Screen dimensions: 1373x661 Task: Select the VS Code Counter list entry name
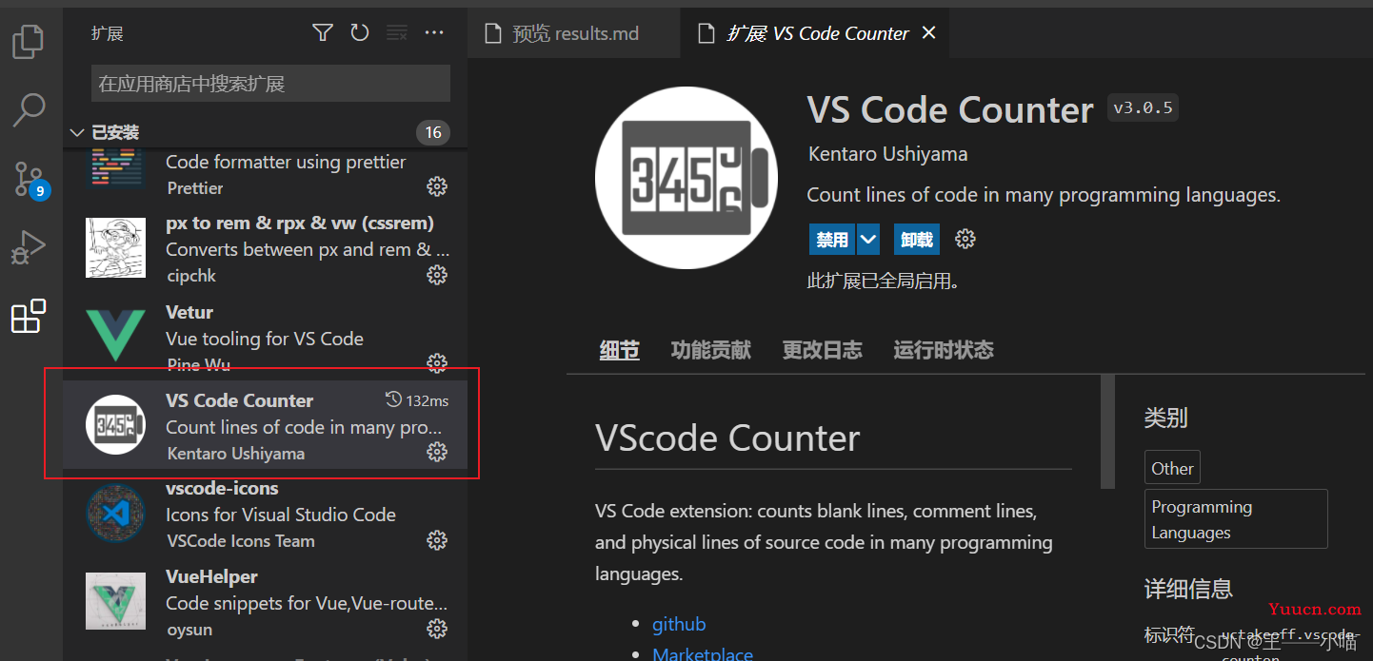[239, 400]
